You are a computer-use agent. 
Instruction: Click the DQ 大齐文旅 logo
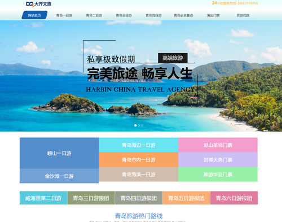(x=39, y=4)
